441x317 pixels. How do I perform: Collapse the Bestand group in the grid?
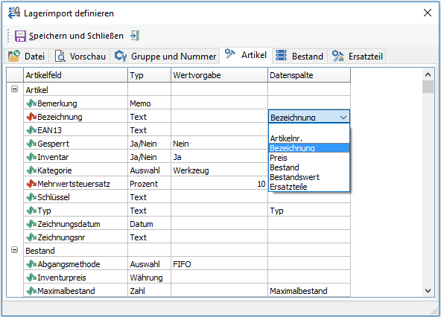(x=14, y=250)
